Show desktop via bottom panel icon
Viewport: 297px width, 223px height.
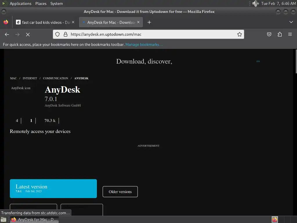pyautogui.click(x=3, y=220)
